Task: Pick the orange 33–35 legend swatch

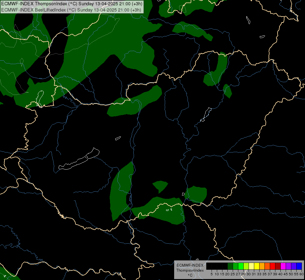Action: click(262, 266)
